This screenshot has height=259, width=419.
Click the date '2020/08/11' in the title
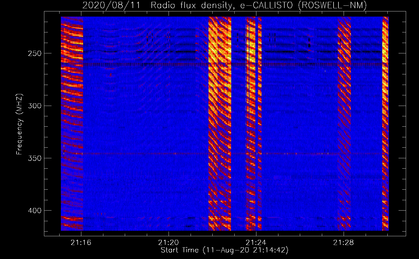111,5
